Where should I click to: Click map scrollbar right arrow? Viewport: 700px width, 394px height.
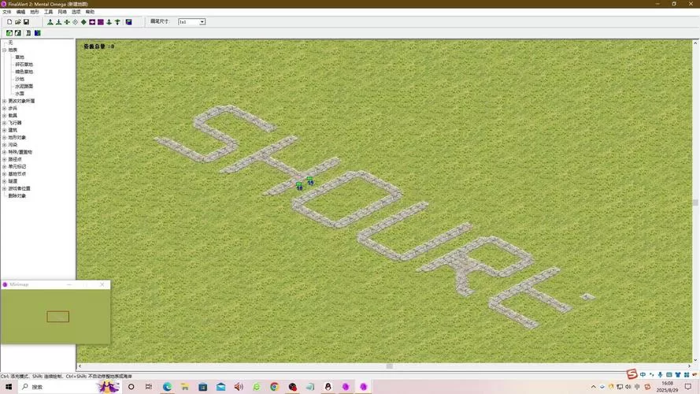(689, 366)
